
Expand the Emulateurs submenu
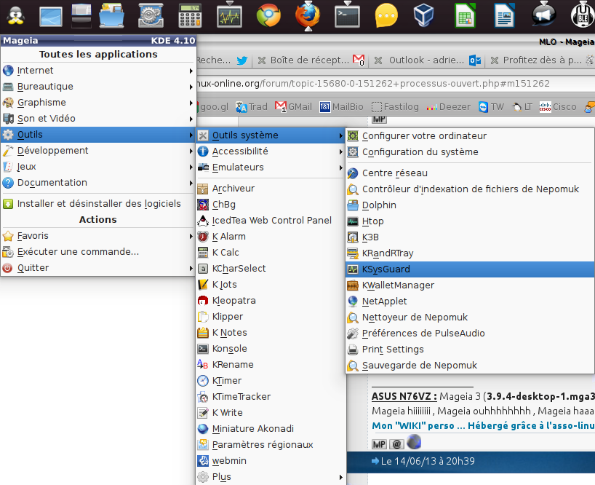tap(270, 167)
